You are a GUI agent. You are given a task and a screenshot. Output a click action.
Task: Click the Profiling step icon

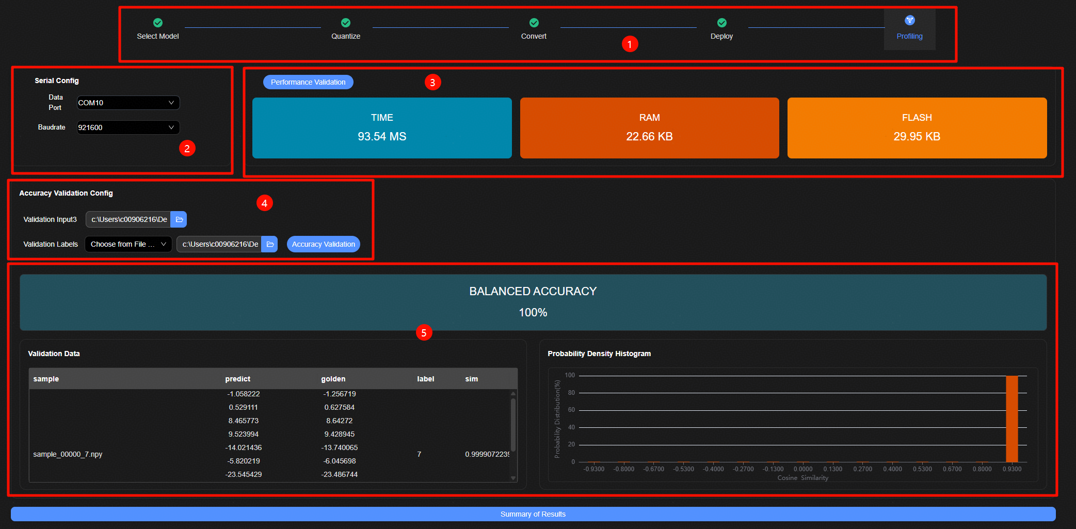point(909,20)
